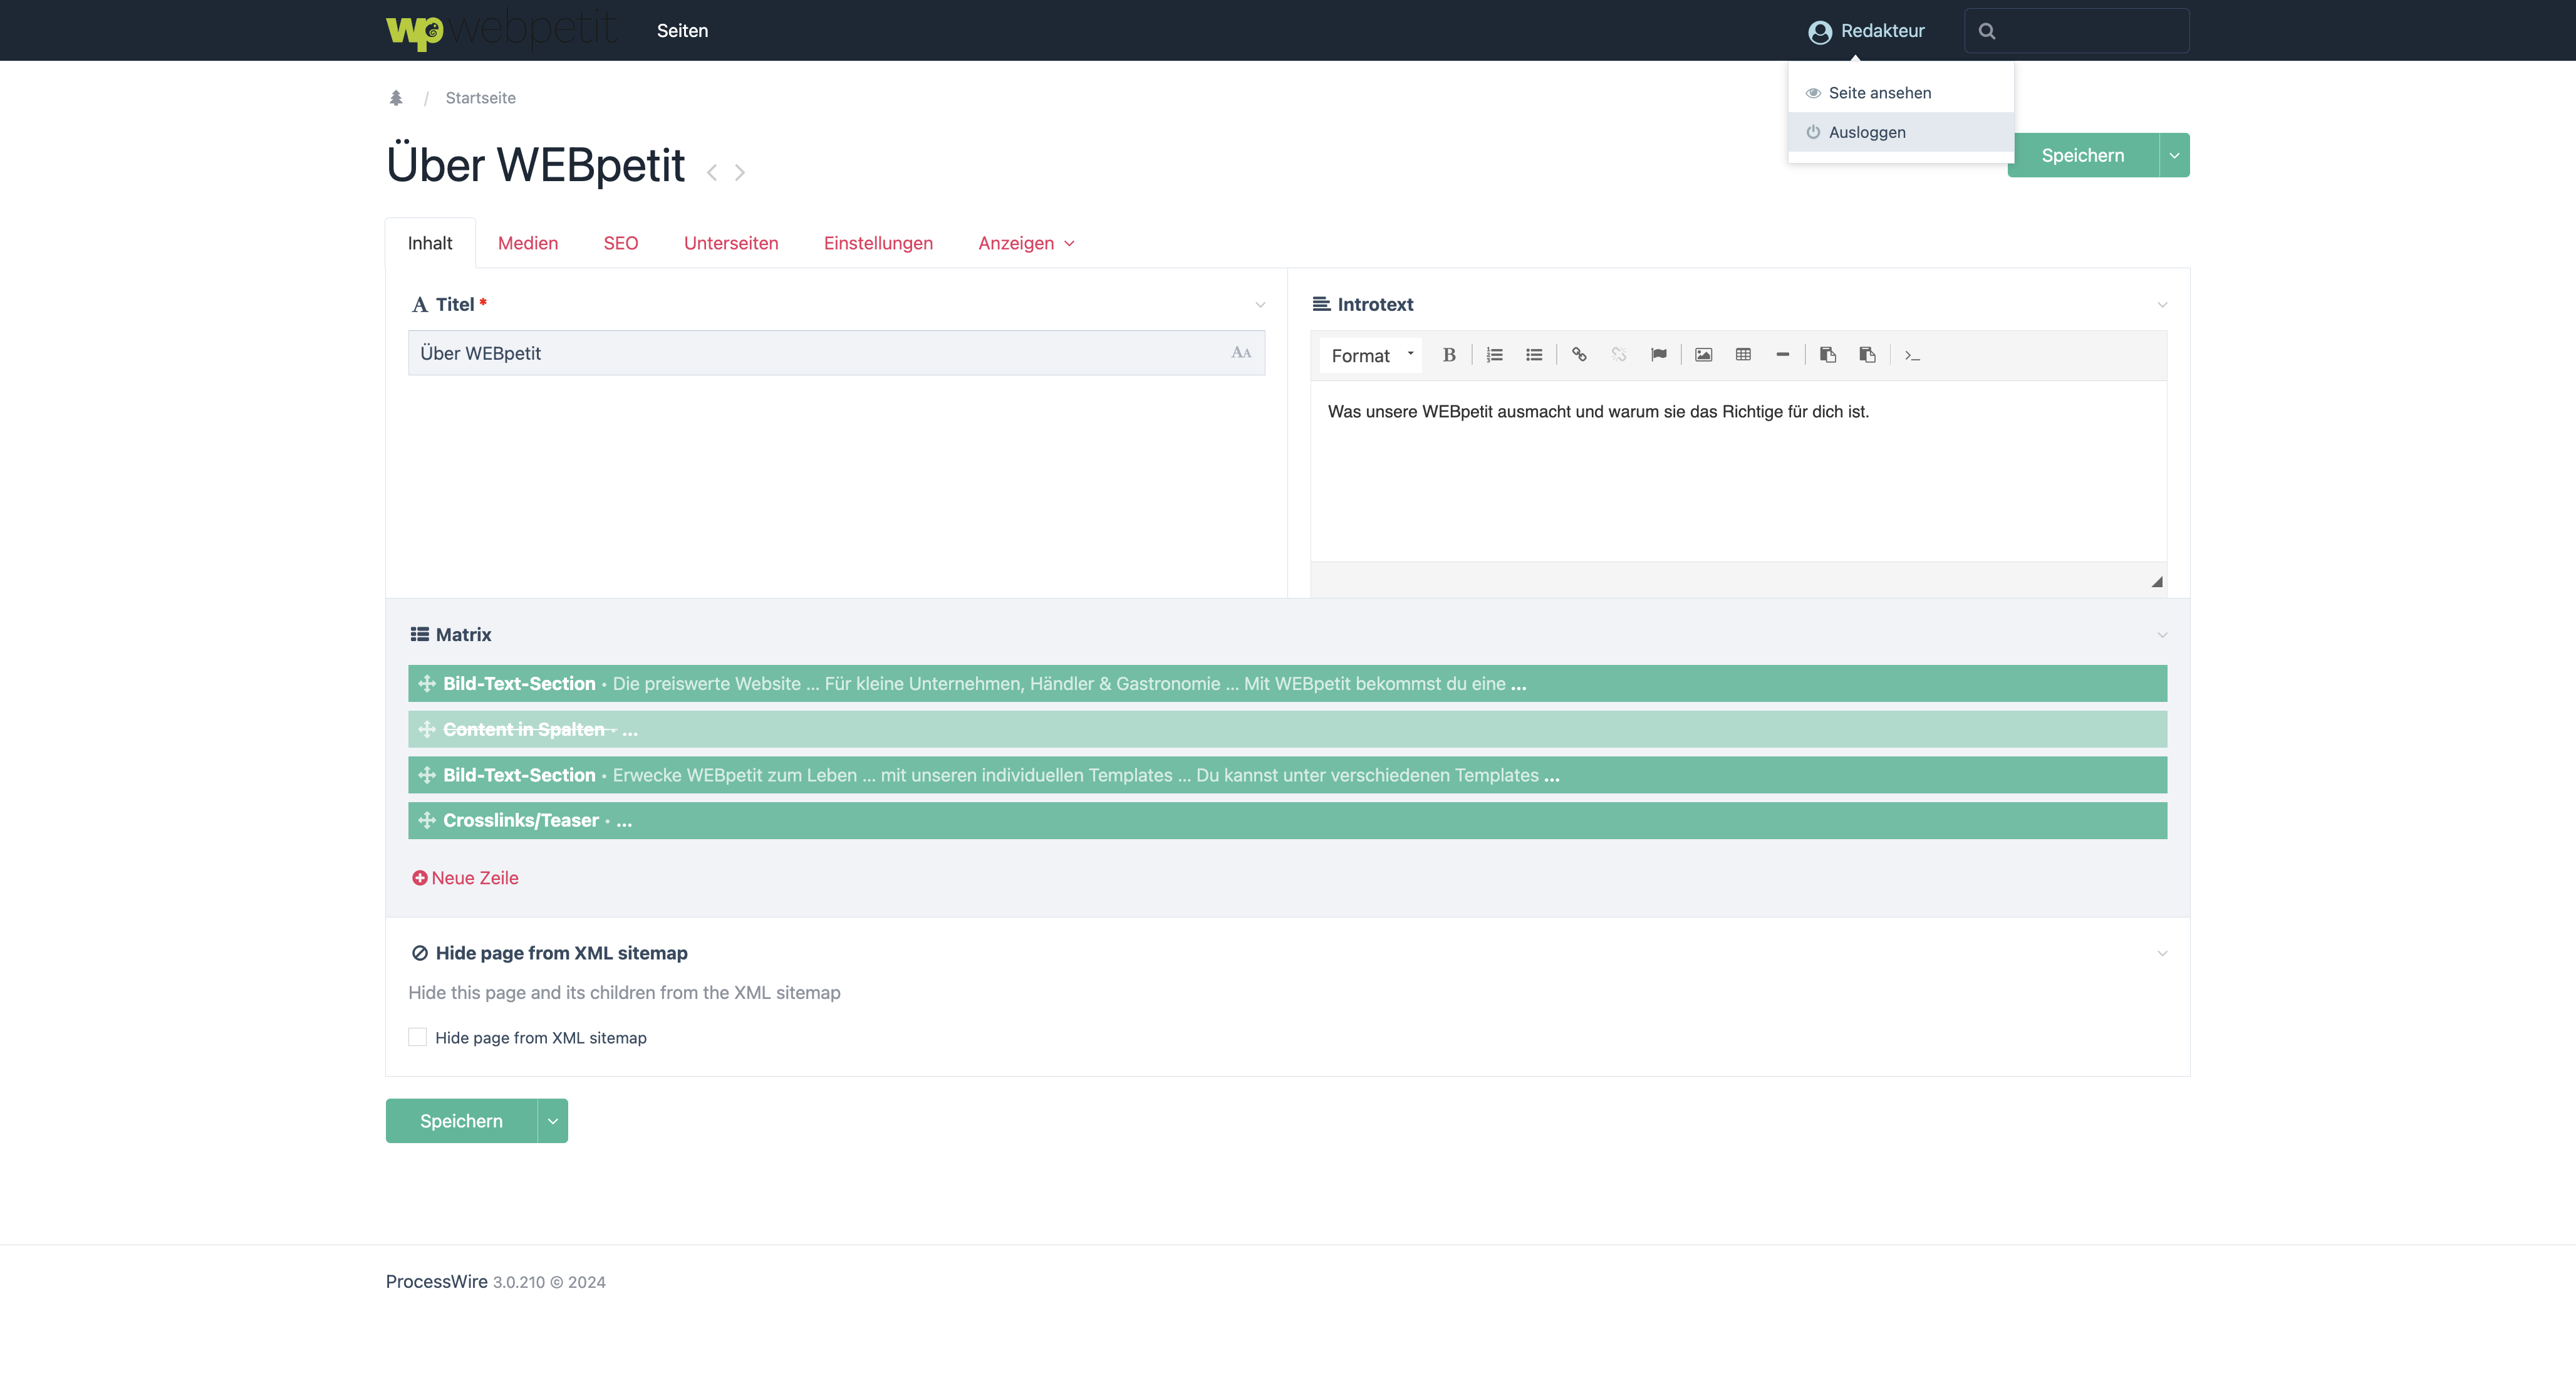Click the anchor flag icon
The width and height of the screenshot is (2576, 1380).
click(1659, 355)
